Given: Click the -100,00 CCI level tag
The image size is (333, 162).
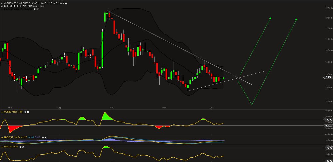Looking at the screenshot, I should (329, 125).
